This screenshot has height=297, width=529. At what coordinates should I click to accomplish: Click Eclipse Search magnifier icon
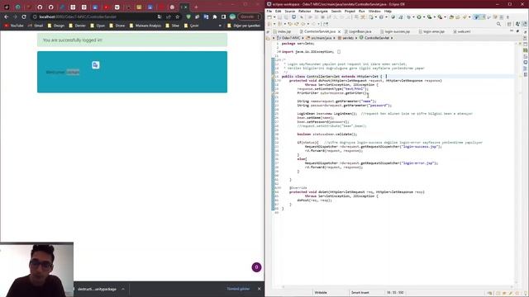click(x=498, y=24)
